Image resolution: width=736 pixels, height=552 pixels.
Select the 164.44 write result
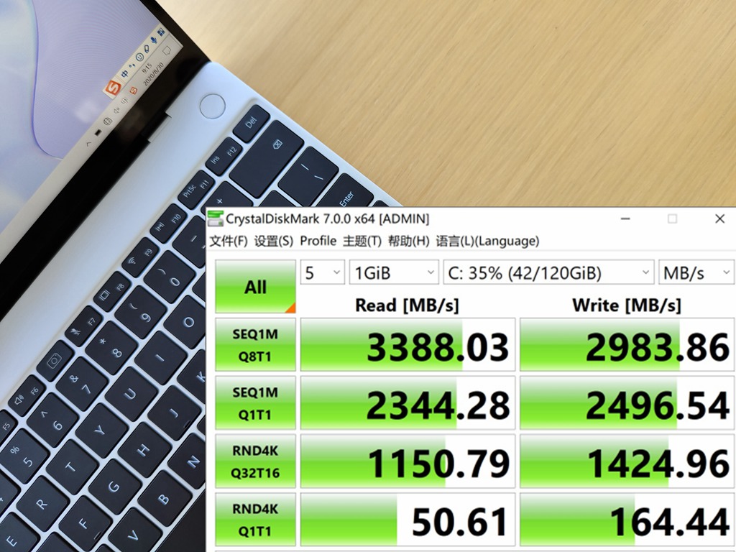click(627, 520)
